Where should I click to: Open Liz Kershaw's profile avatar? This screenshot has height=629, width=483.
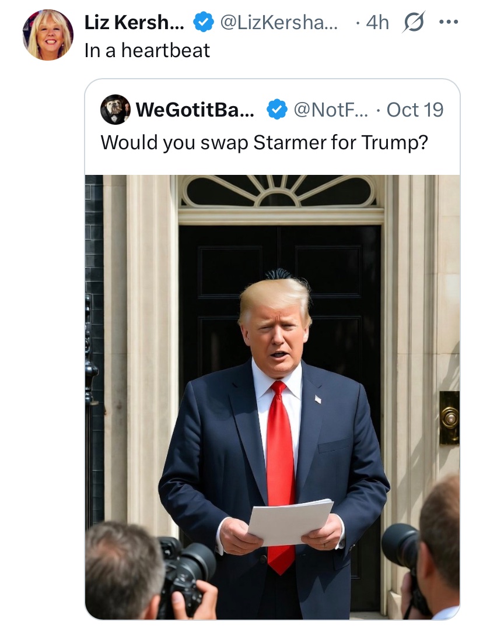coord(48,36)
